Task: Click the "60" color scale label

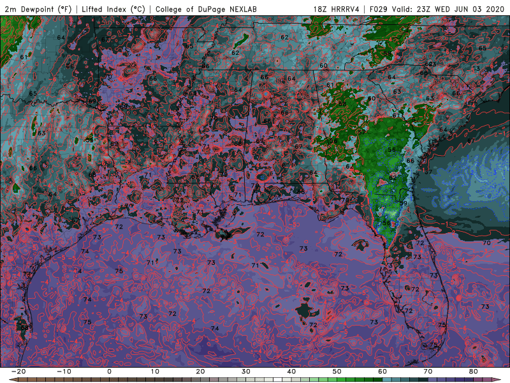Action: coord(382,372)
